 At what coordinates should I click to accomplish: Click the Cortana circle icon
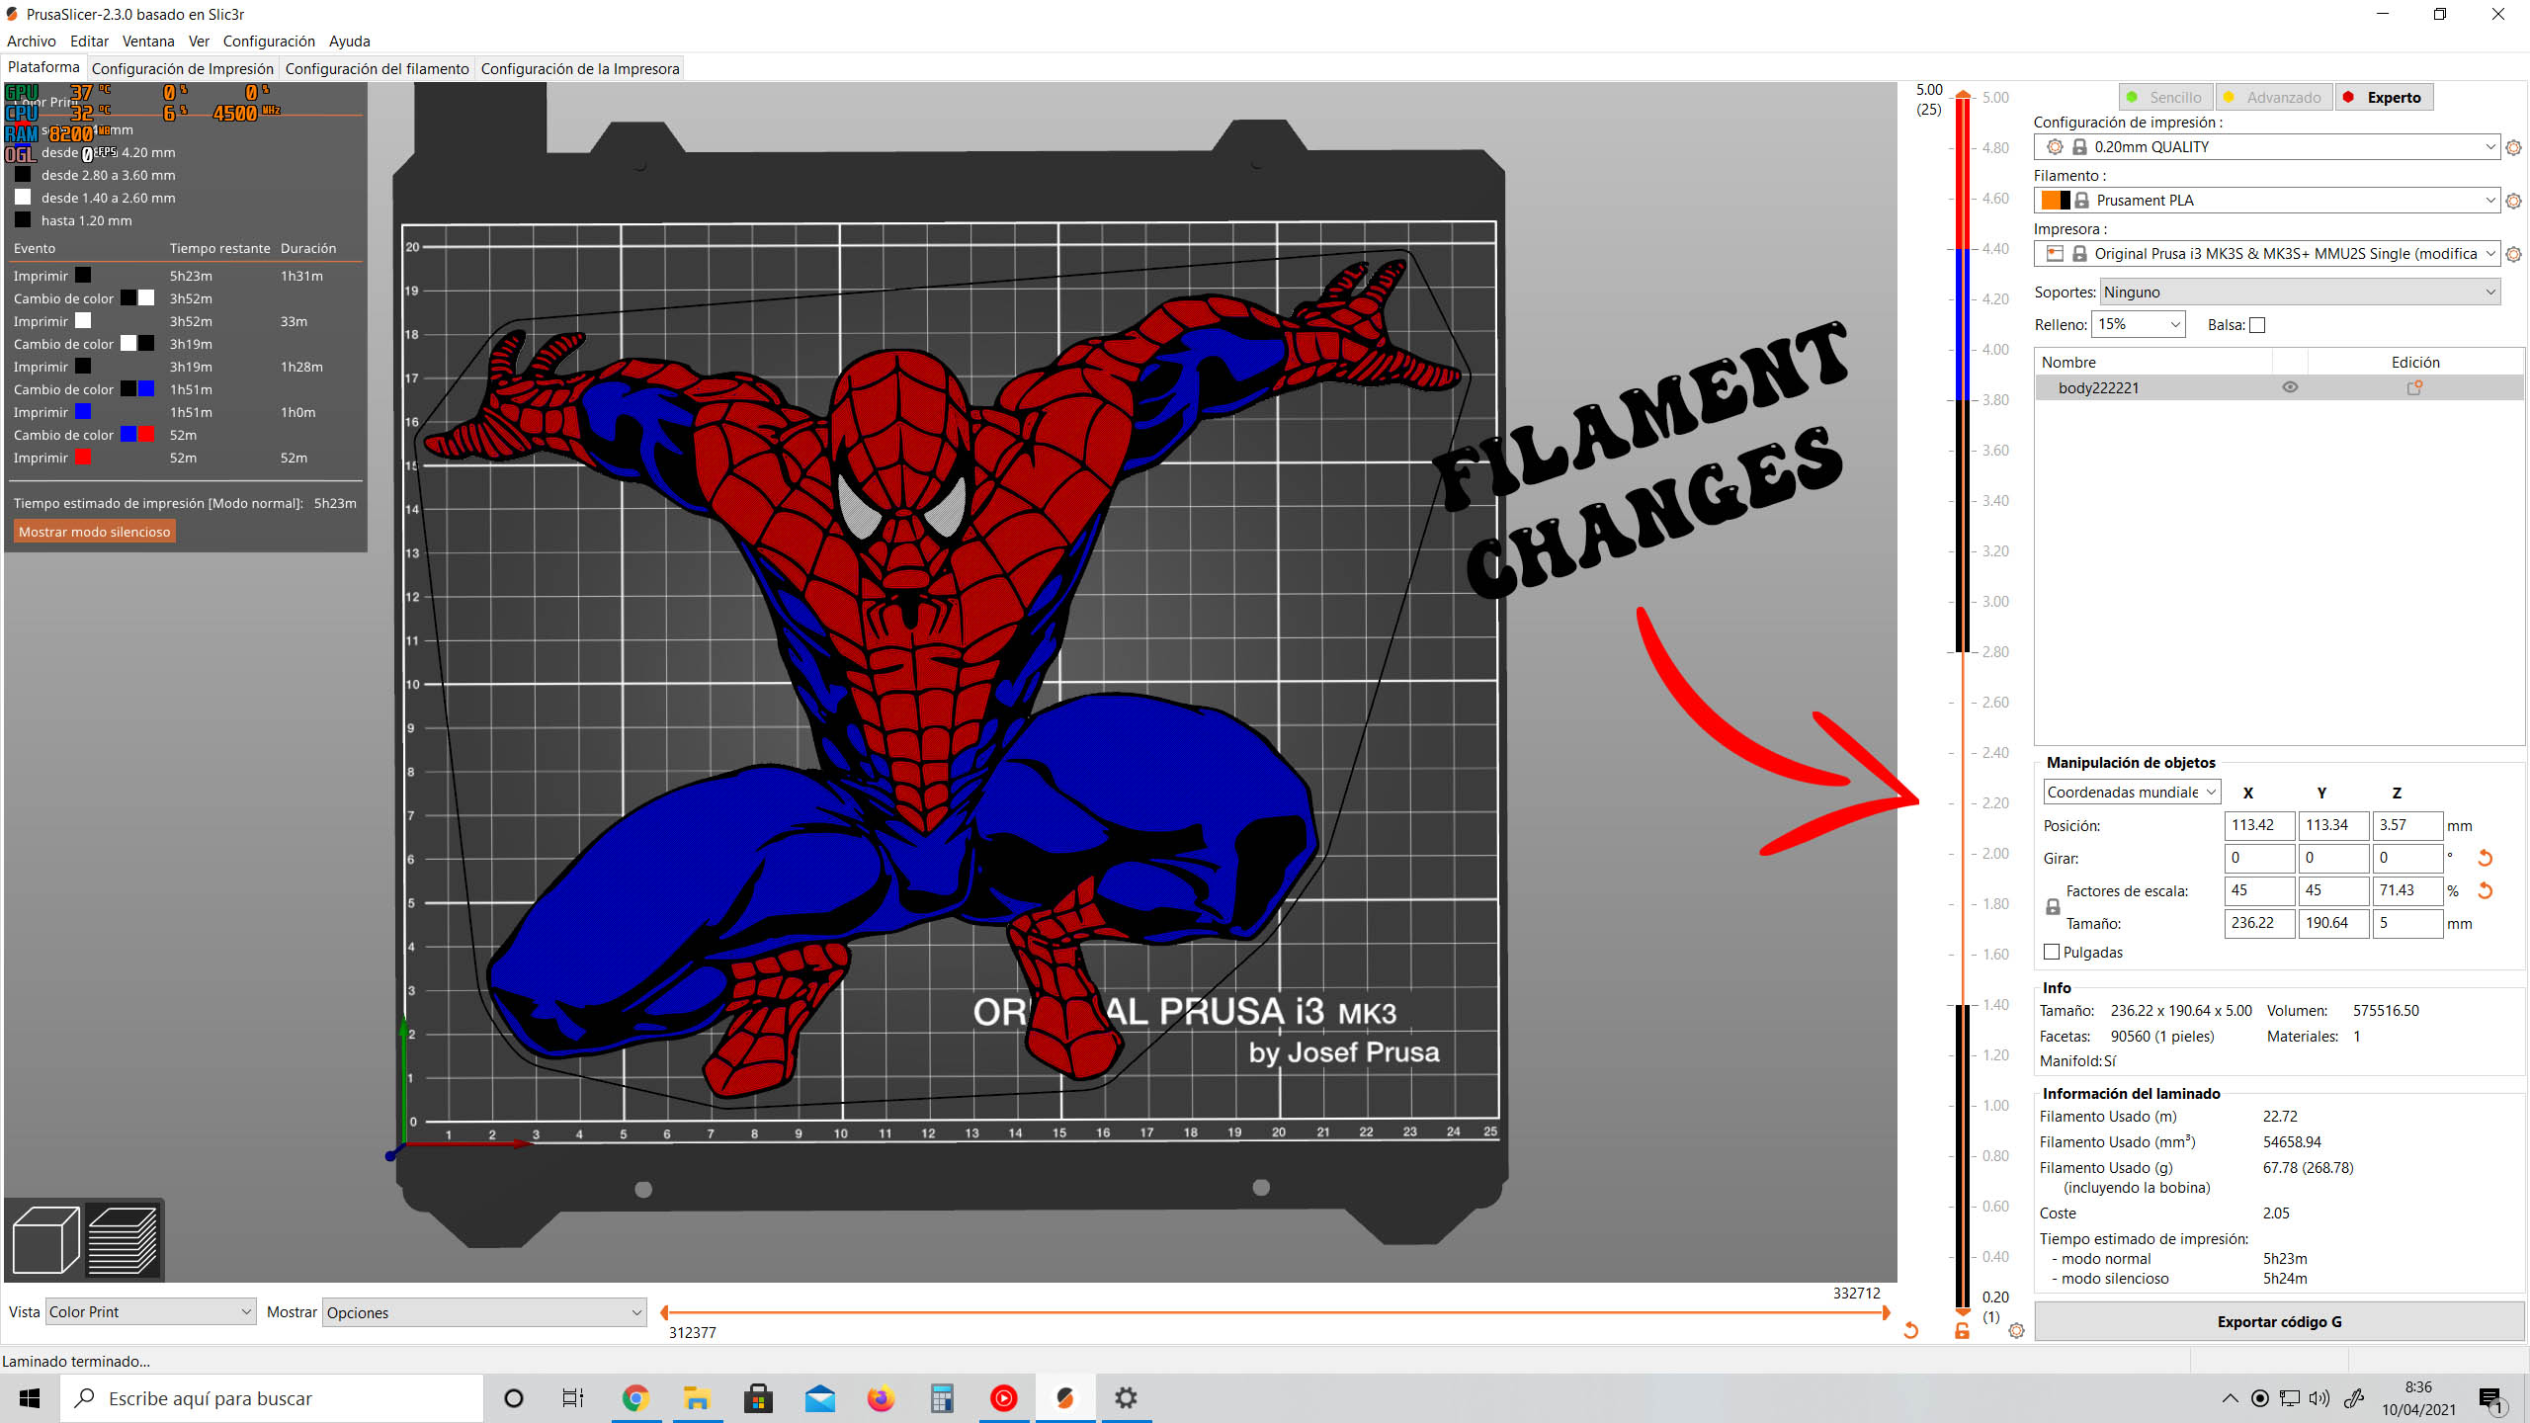click(x=513, y=1398)
